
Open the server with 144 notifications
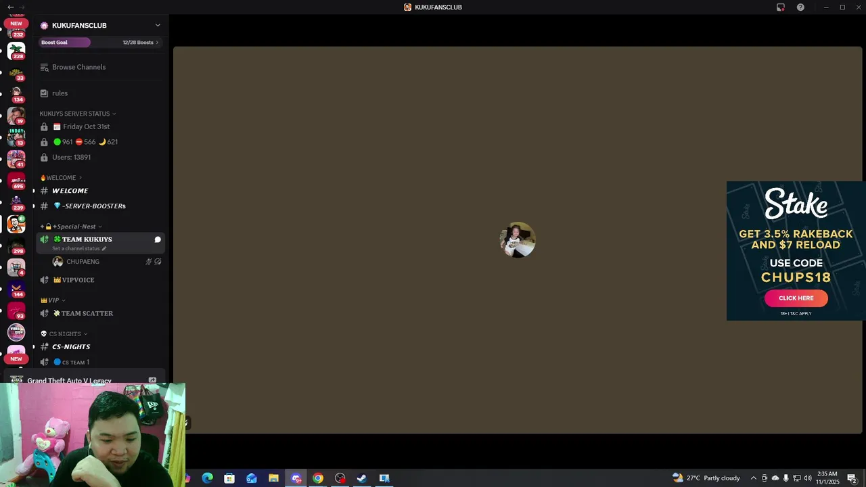click(x=16, y=289)
